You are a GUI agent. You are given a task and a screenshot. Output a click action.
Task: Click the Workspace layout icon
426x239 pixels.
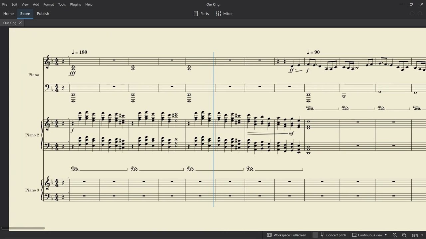(x=269, y=235)
